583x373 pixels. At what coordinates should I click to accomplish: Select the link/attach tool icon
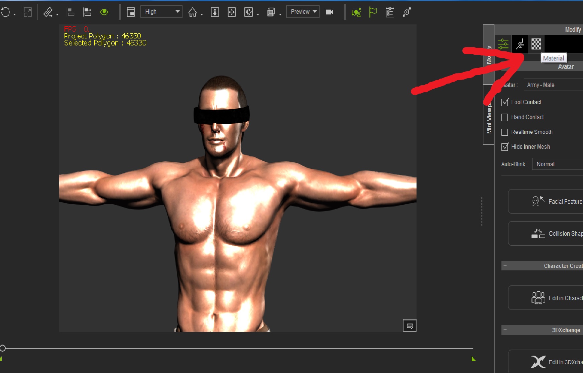point(48,12)
